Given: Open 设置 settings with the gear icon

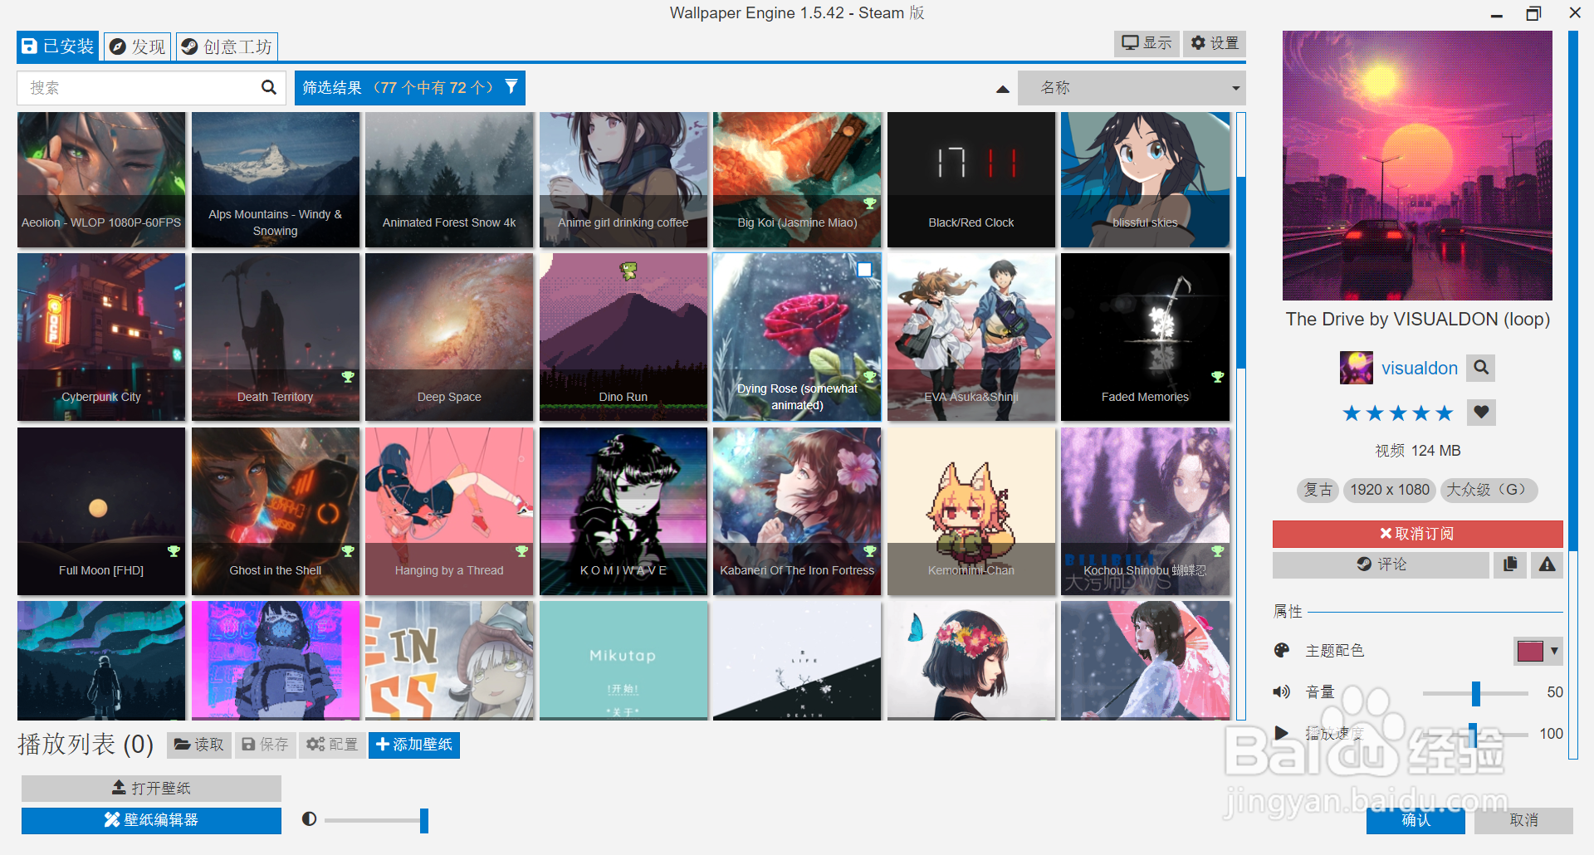Looking at the screenshot, I should coord(1213,43).
